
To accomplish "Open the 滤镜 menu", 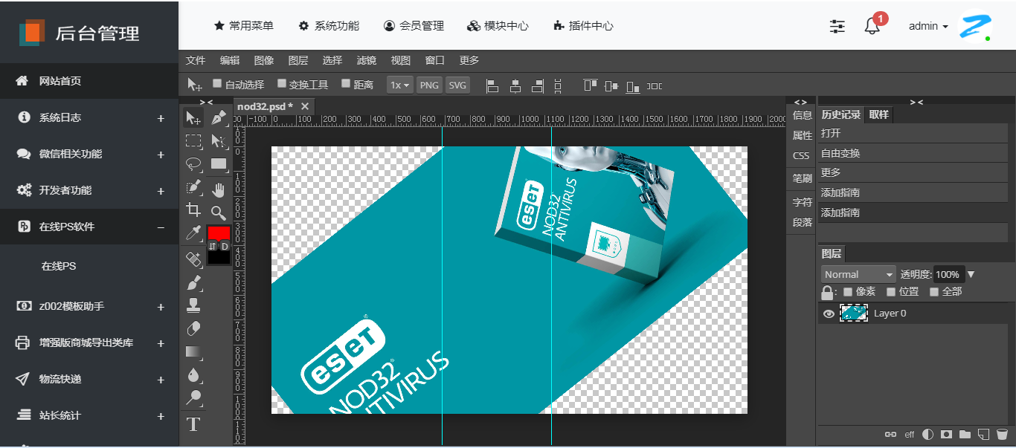I will coord(366,60).
